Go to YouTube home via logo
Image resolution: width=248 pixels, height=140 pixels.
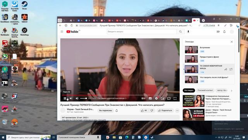coord(72,31)
